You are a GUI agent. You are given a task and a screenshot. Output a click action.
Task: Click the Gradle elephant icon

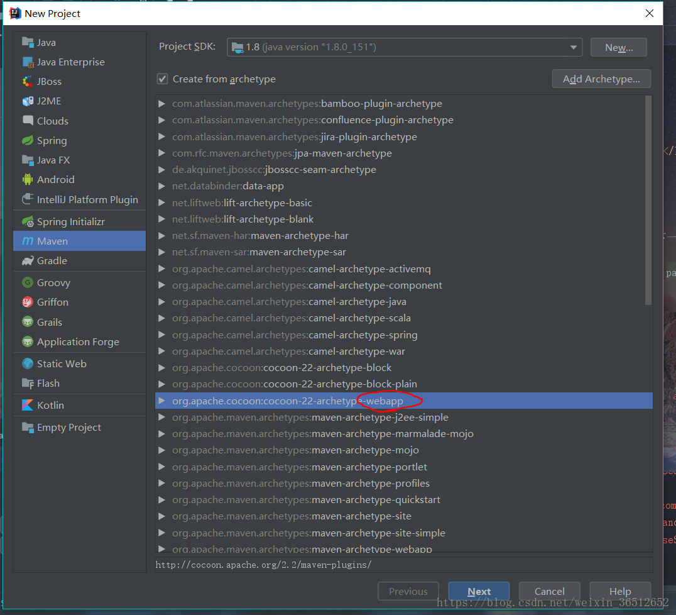28,261
